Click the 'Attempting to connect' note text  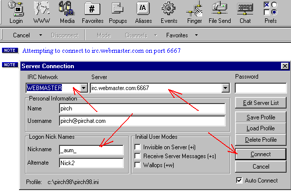pyautogui.click(x=101, y=51)
